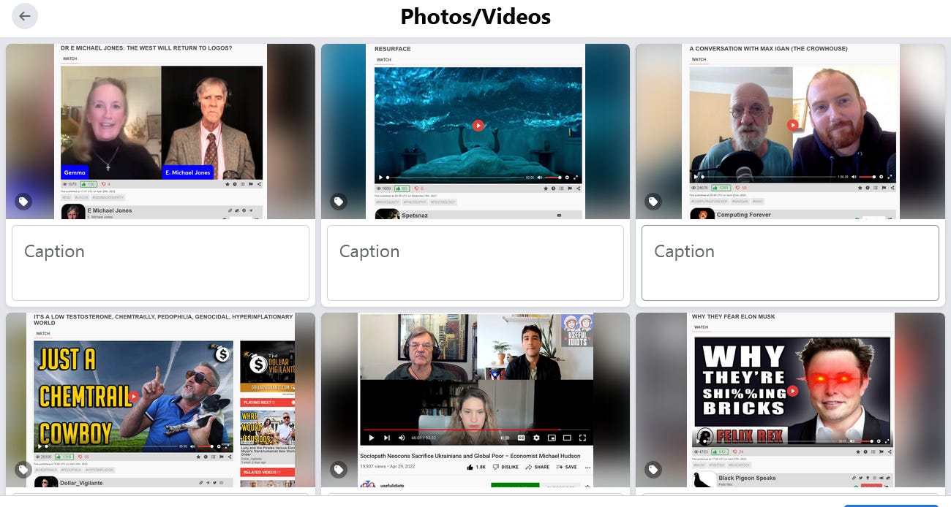951x507 pixels.
Task: Tag the Chemtrail Cowboy photo
Action: (x=23, y=470)
